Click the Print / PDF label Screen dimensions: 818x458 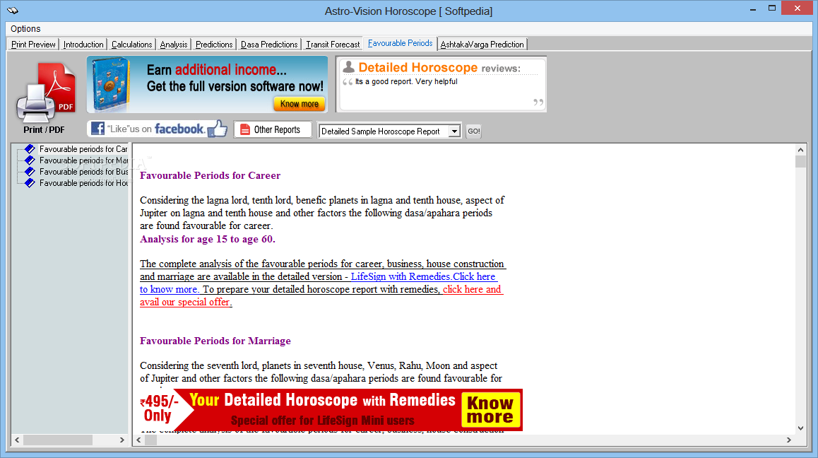[45, 129]
